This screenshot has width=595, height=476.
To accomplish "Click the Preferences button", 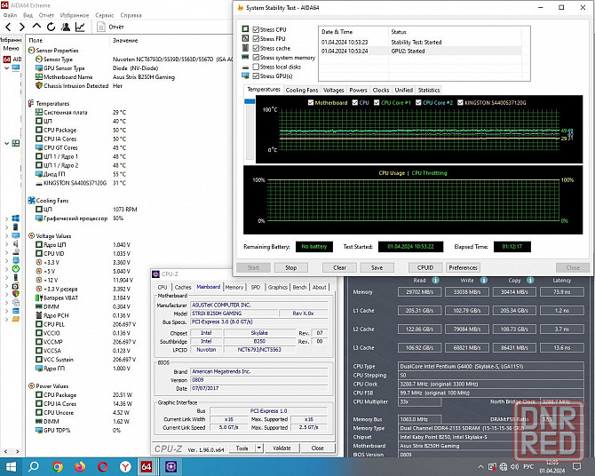I will [463, 267].
